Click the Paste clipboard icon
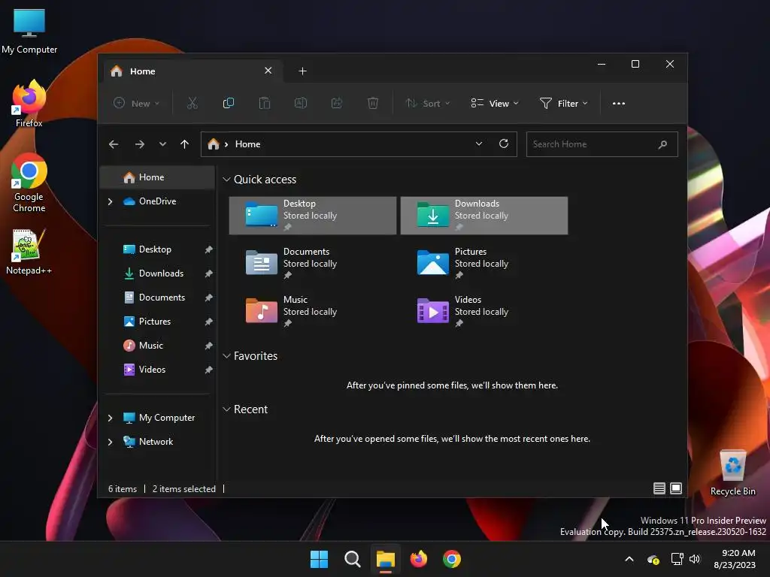This screenshot has height=577, width=770. 264,103
